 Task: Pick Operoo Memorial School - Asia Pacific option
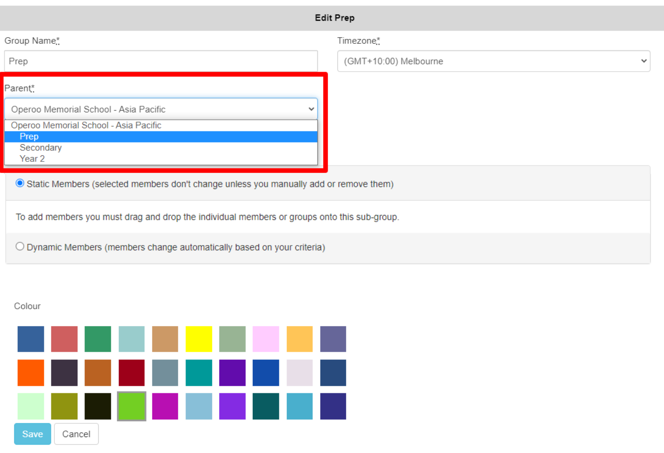86,126
